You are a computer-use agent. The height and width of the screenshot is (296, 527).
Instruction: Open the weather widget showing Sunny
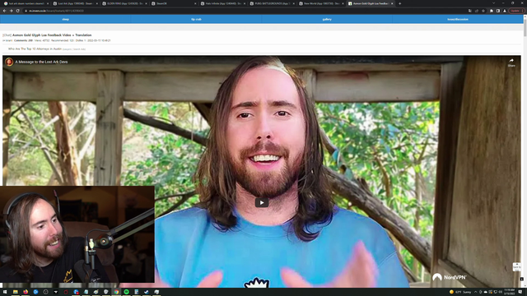tap(460, 292)
